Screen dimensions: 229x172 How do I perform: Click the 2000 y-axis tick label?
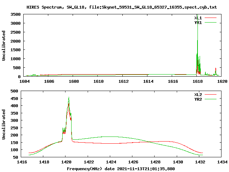[15, 41]
